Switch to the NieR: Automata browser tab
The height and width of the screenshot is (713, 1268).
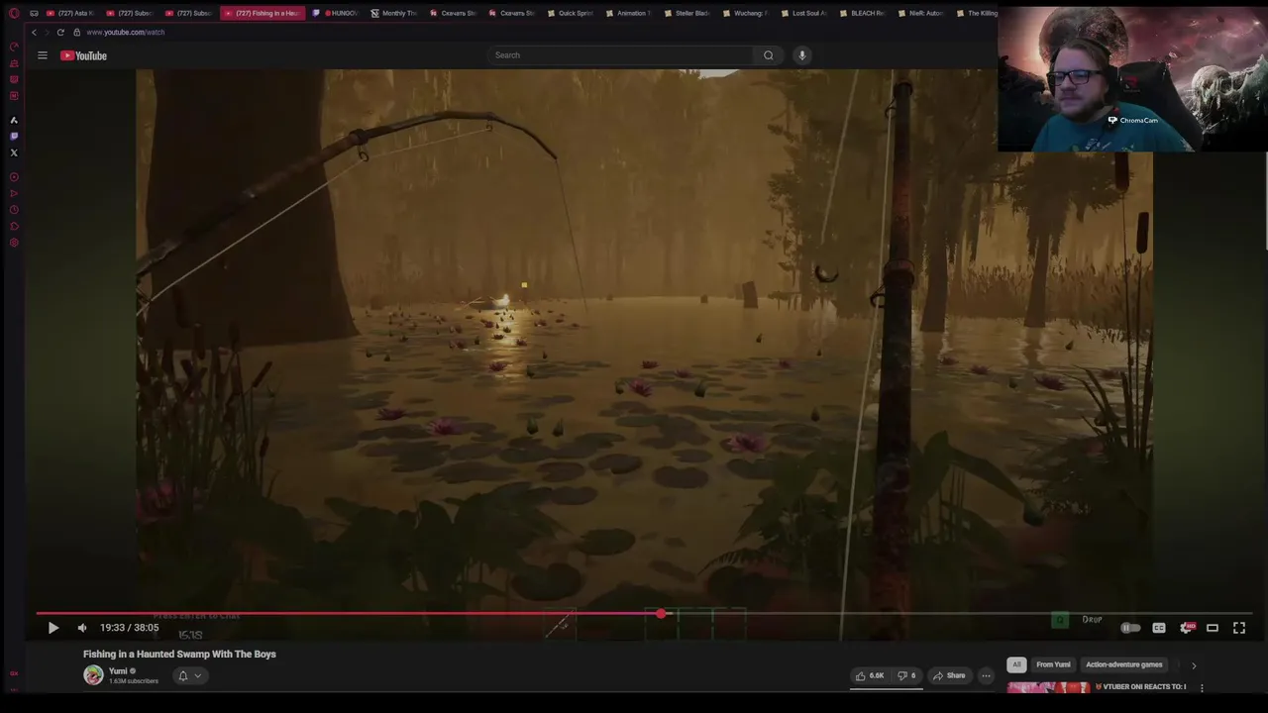point(920,13)
